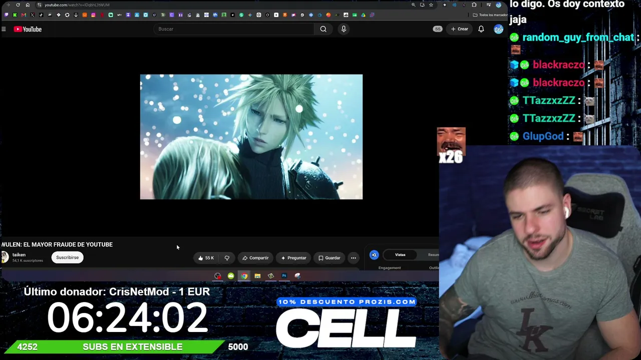This screenshot has width=641, height=360.
Task: Reload the page in the browser
Action: [x=18, y=5]
